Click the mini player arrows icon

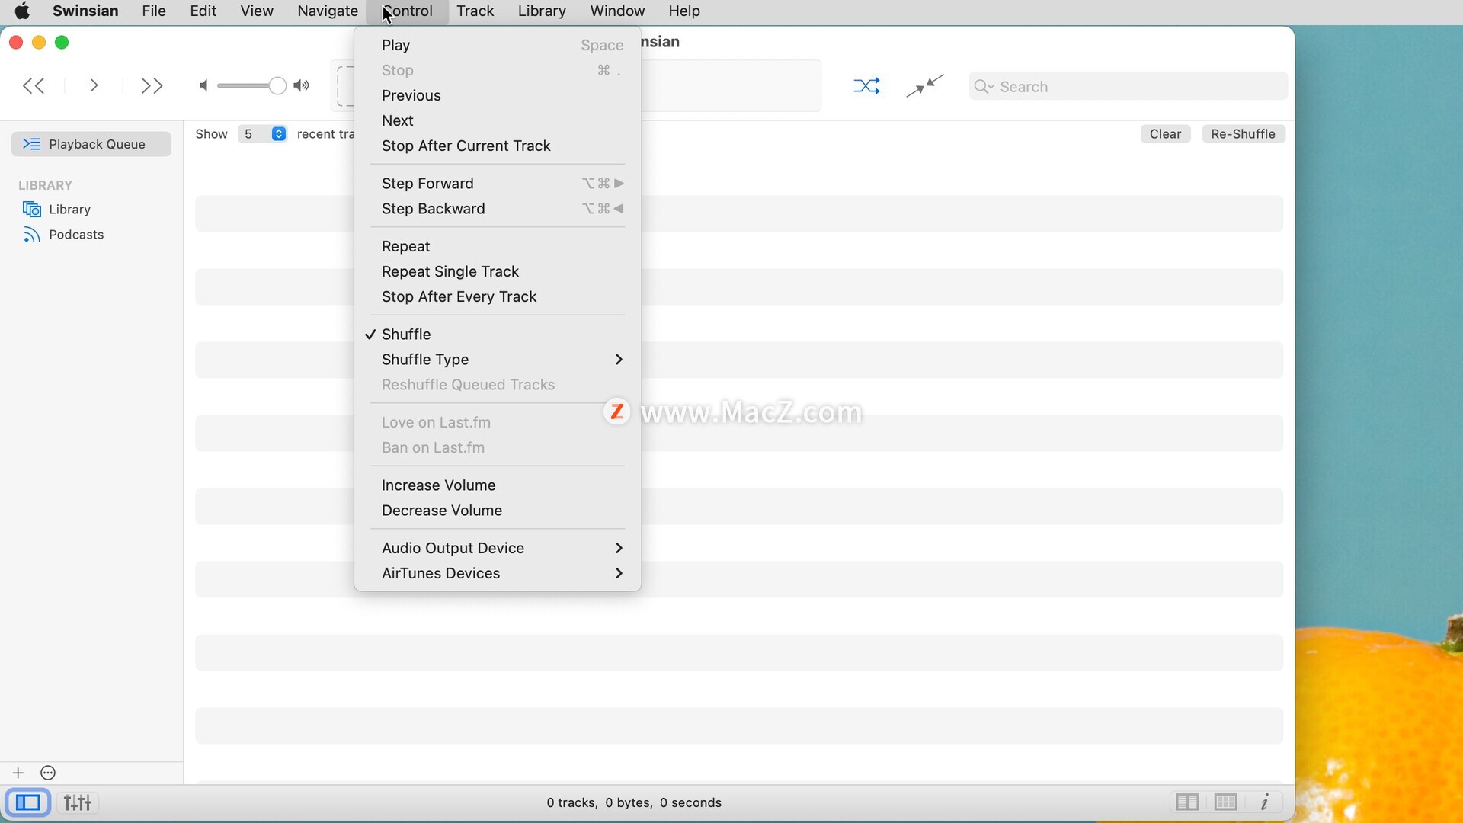pyautogui.click(x=925, y=85)
